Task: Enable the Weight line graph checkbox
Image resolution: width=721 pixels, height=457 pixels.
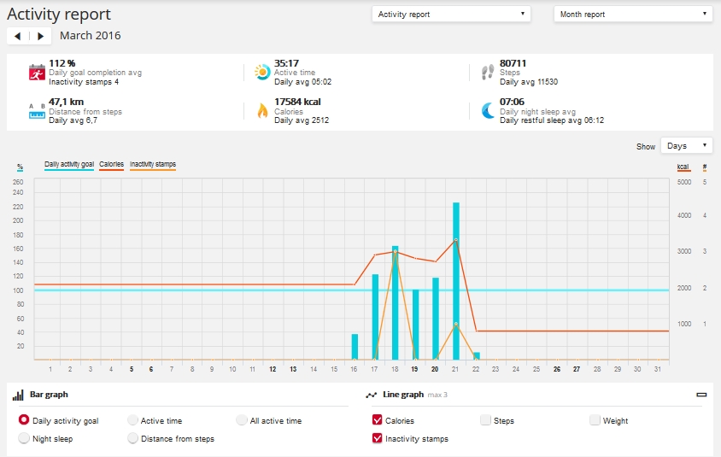Action: coord(595,420)
